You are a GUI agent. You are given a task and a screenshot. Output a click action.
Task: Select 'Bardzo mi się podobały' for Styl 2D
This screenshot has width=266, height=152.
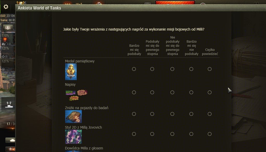pos(134,134)
